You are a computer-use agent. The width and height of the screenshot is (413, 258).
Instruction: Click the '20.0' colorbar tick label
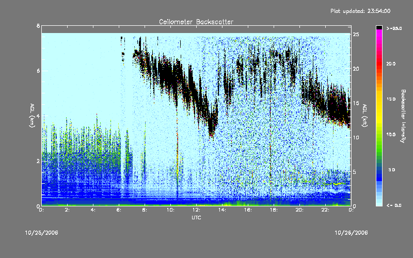(x=391, y=63)
